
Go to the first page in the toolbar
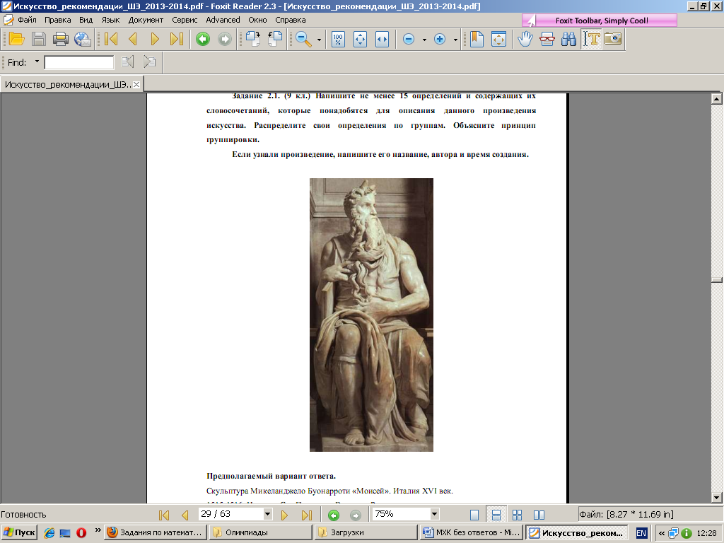pyautogui.click(x=111, y=40)
